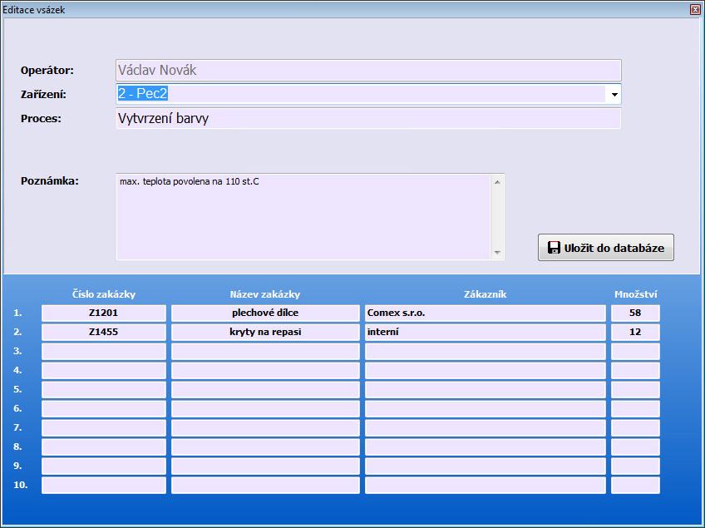The height and width of the screenshot is (528, 705).
Task: Select customer cell Comex s.r.o.
Action: (486, 313)
